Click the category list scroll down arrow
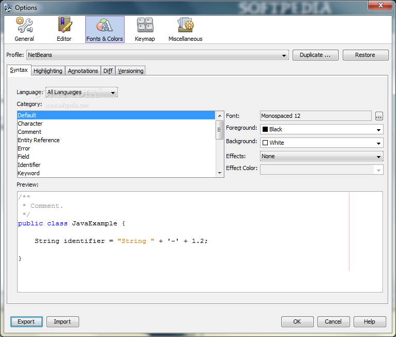 point(220,173)
